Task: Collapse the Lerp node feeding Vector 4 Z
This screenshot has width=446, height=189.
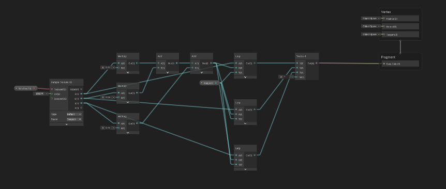Action: click(x=245, y=169)
